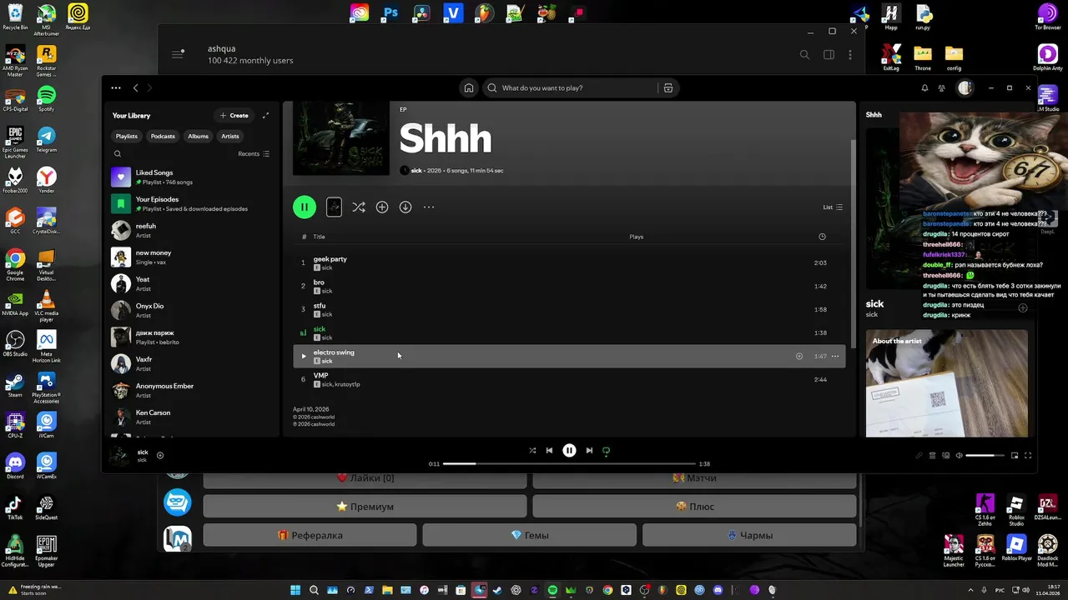Add now-playing 'sick' to Liked Songs
Viewport: 1068px width, 600px height.
pos(160,455)
